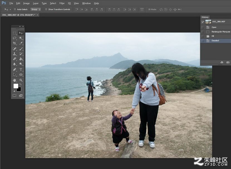231x169 pixels.
Task: Select the Blur tool
Action: [x=14, y=64]
